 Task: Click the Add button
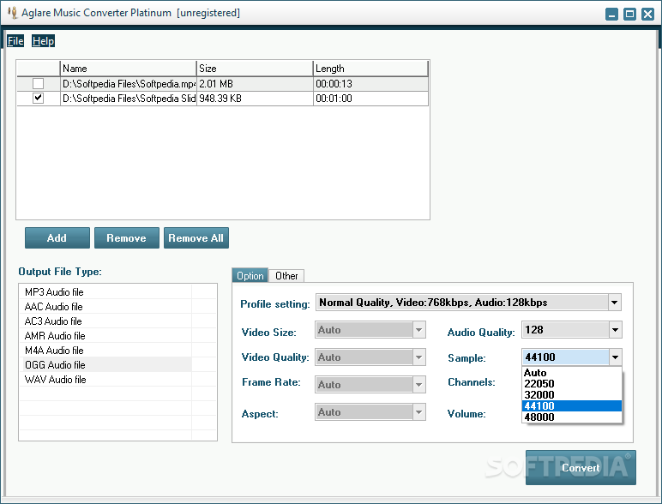[x=57, y=238]
